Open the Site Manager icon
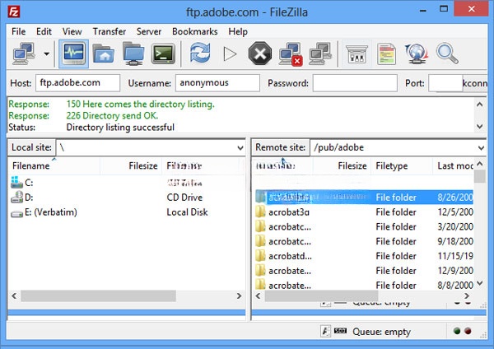Image resolution: width=494 pixels, height=349 pixels. click(24, 54)
